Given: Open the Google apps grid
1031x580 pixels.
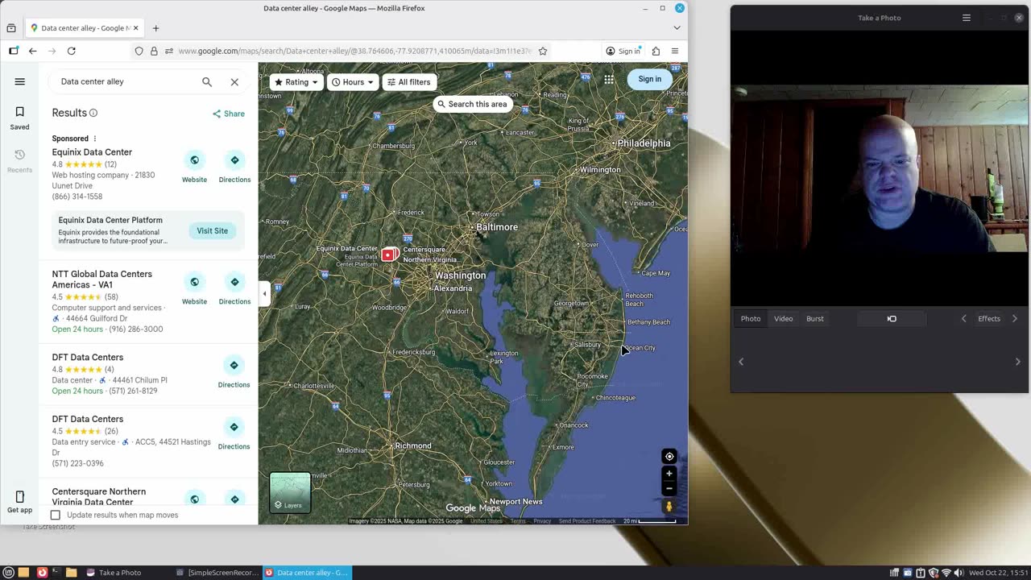Looking at the screenshot, I should point(609,79).
